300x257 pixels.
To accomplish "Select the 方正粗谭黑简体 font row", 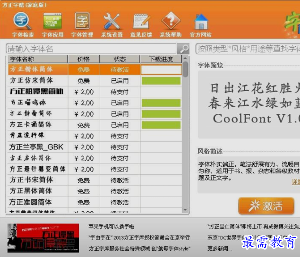I will tap(95, 92).
